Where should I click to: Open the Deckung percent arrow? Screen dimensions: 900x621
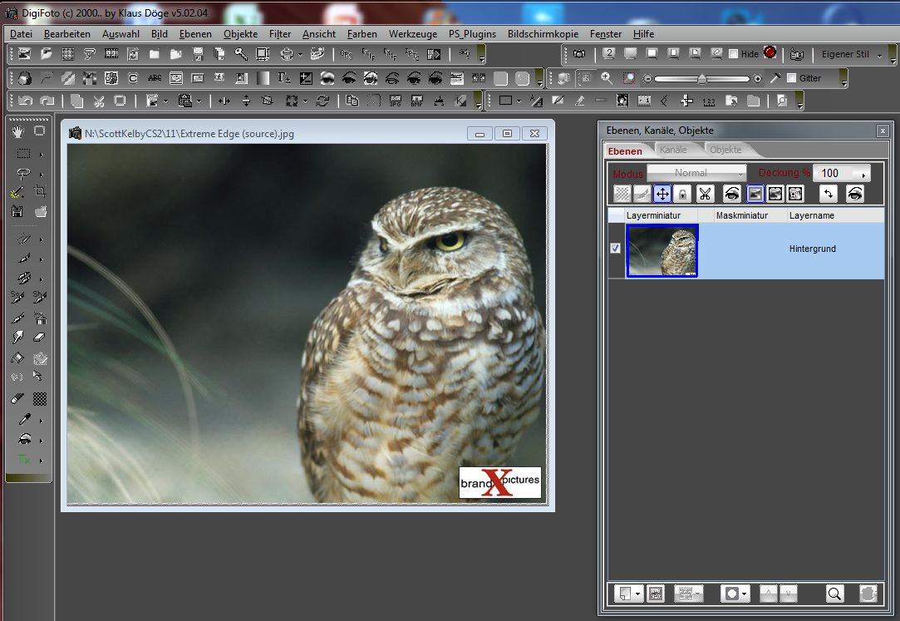(x=864, y=174)
